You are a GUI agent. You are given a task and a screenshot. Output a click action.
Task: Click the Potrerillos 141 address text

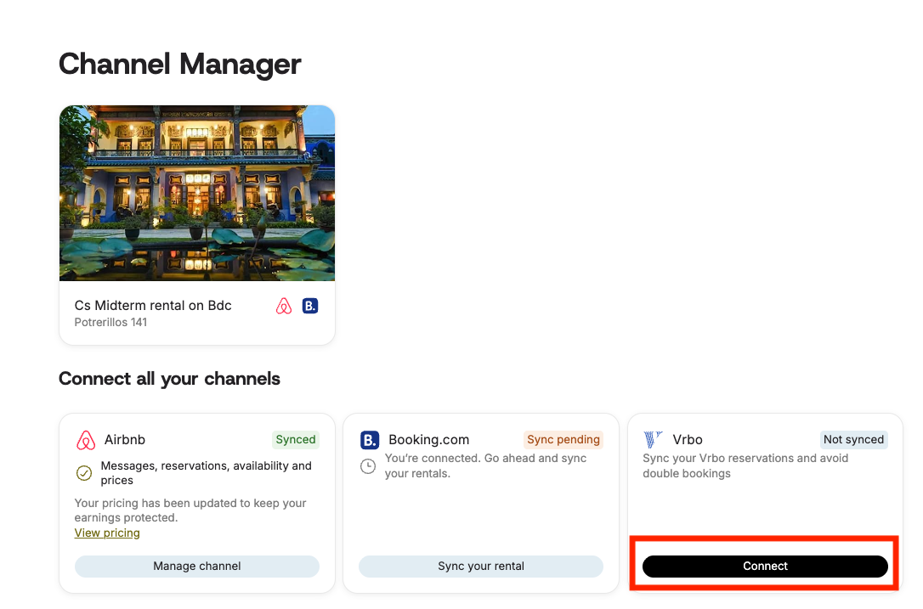pyautogui.click(x=110, y=323)
